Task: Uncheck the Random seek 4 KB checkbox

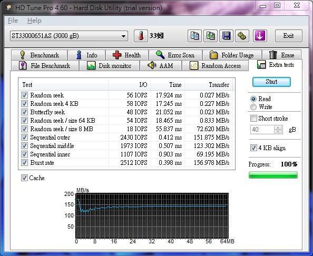Action: pos(24,104)
